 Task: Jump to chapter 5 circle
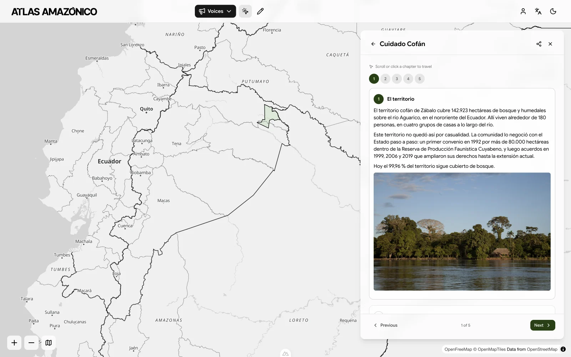[x=420, y=79]
